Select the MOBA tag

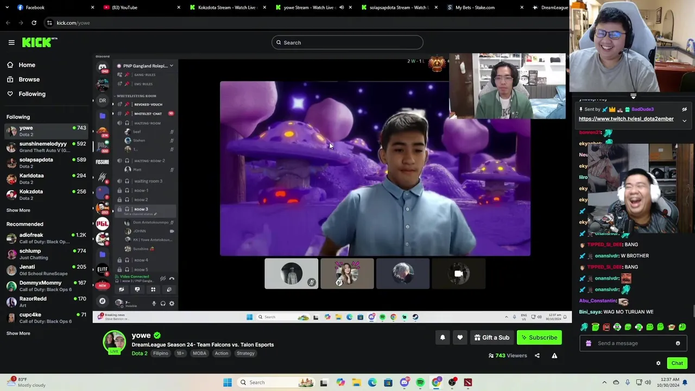pos(199,354)
